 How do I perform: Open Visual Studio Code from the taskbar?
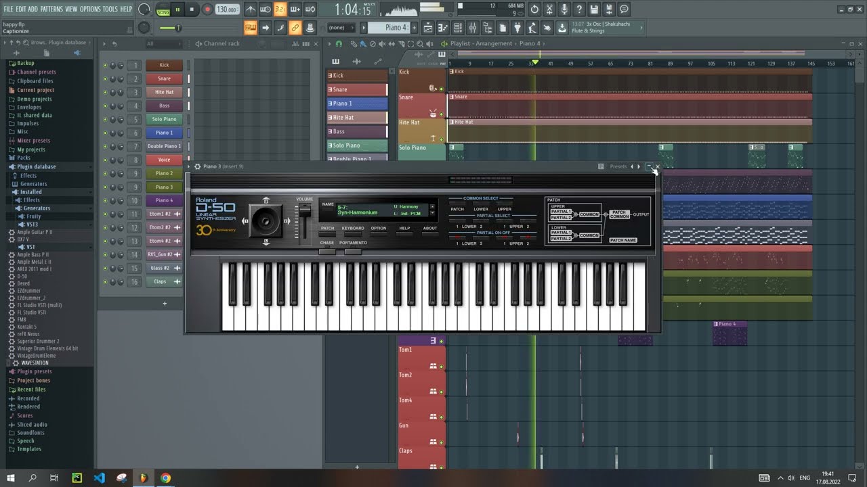click(99, 478)
